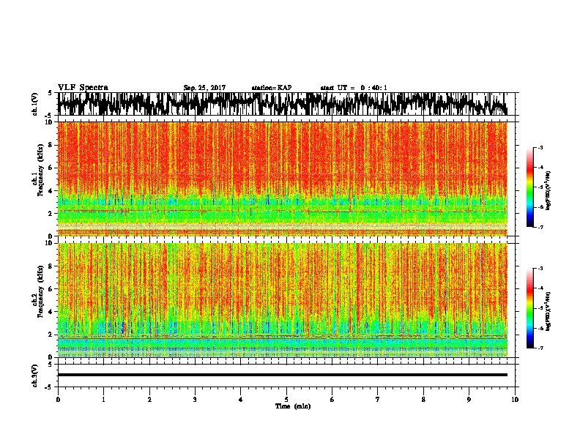This screenshot has width=580, height=448.
Task: Click time axis tick label "5"
Action: [x=286, y=400]
